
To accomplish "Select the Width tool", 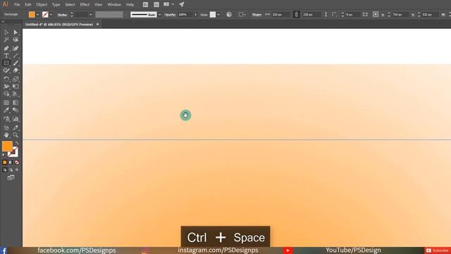I will tap(6, 86).
